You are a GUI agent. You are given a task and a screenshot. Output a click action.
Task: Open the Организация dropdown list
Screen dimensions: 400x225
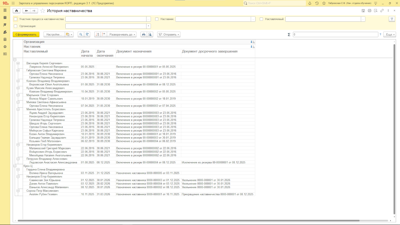click(x=148, y=26)
